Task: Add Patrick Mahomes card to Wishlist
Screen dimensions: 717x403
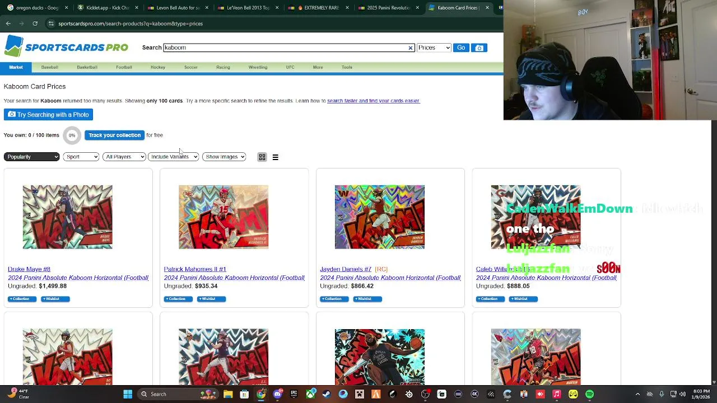Action: click(x=211, y=299)
